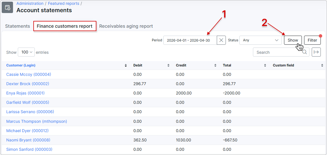Open customer Naomi Bryant (000008)
The width and height of the screenshot is (327, 155).
[28, 140]
